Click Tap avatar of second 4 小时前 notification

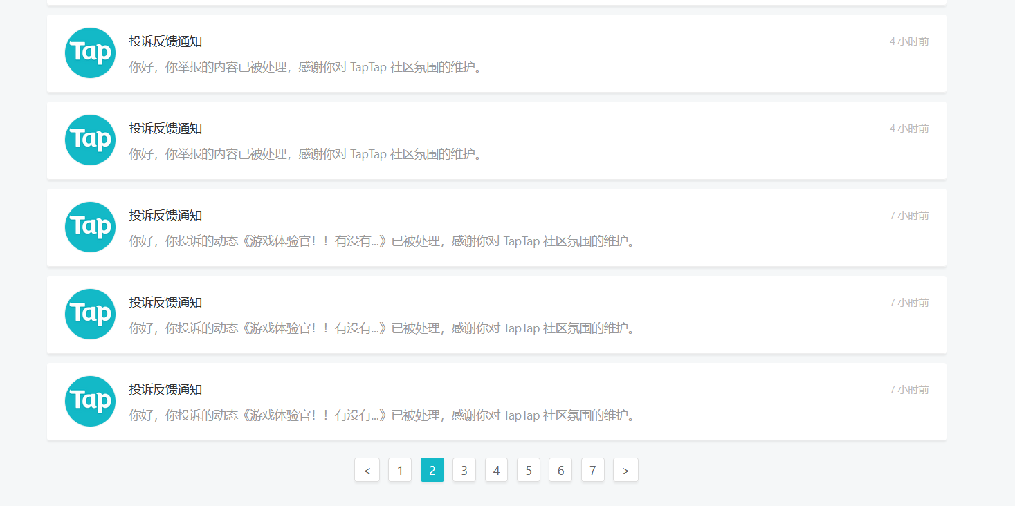coord(90,140)
